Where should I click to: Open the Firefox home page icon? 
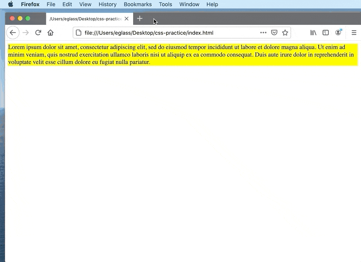point(50,33)
